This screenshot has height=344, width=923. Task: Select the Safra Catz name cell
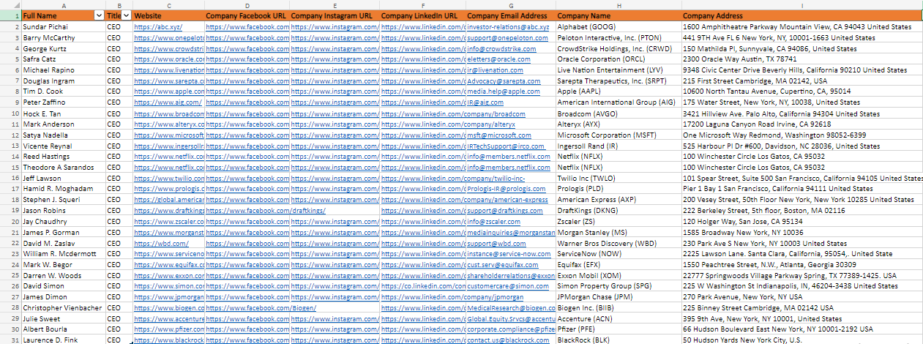click(x=63, y=59)
